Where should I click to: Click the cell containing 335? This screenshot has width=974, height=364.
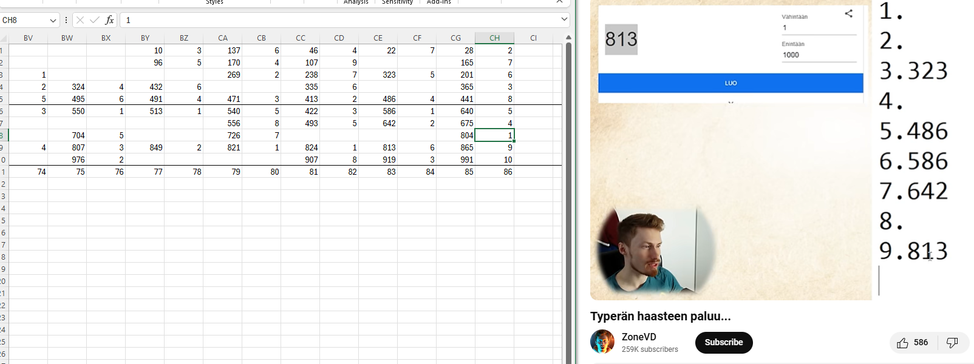pyautogui.click(x=300, y=87)
